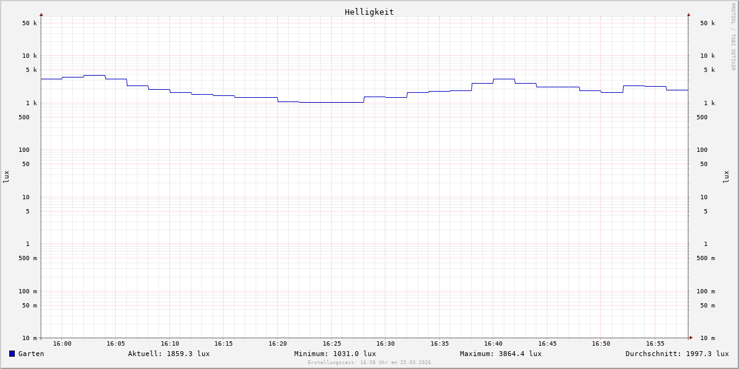This screenshot has width=739, height=369.
Task: Click the 50 k label on left axis
Action: pos(30,23)
